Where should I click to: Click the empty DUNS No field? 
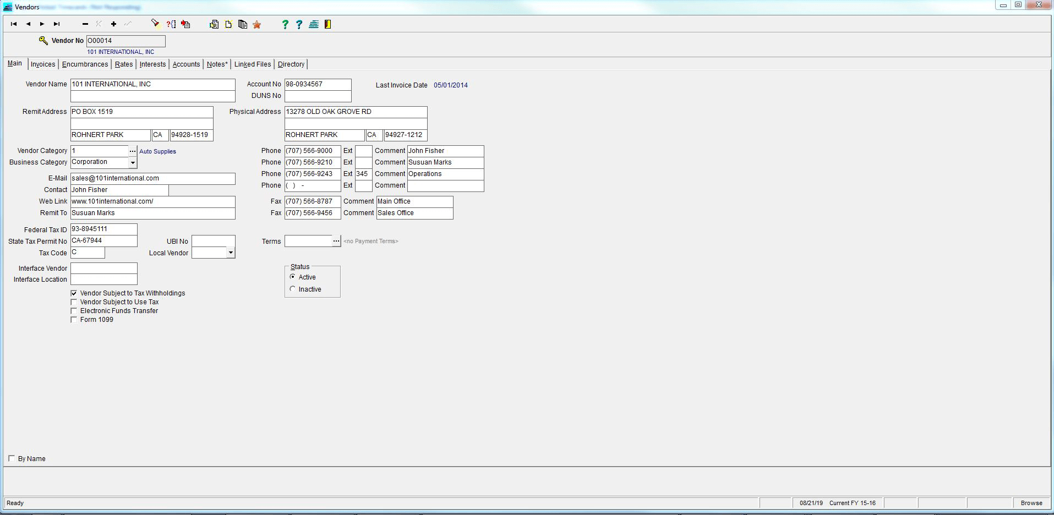click(x=318, y=96)
